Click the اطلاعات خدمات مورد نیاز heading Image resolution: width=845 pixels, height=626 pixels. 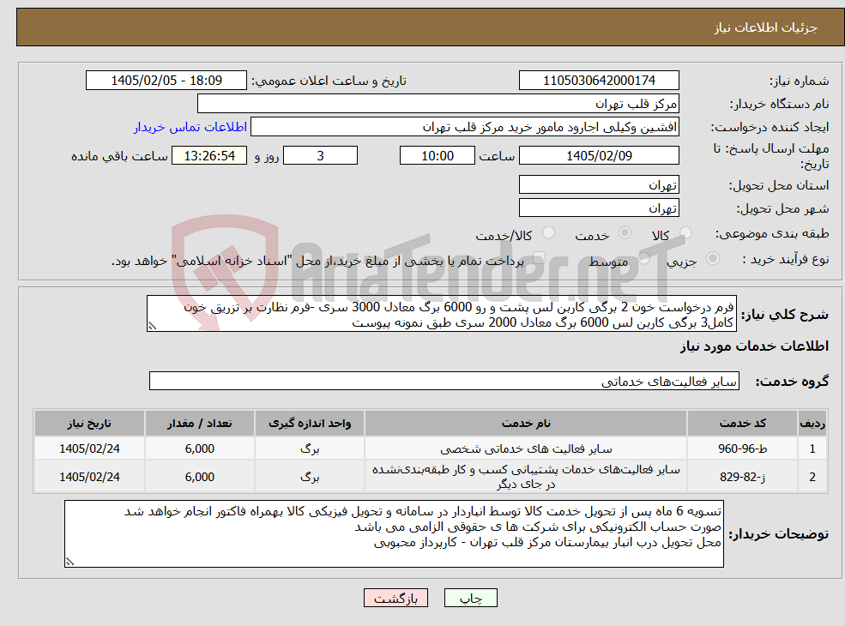point(754,346)
